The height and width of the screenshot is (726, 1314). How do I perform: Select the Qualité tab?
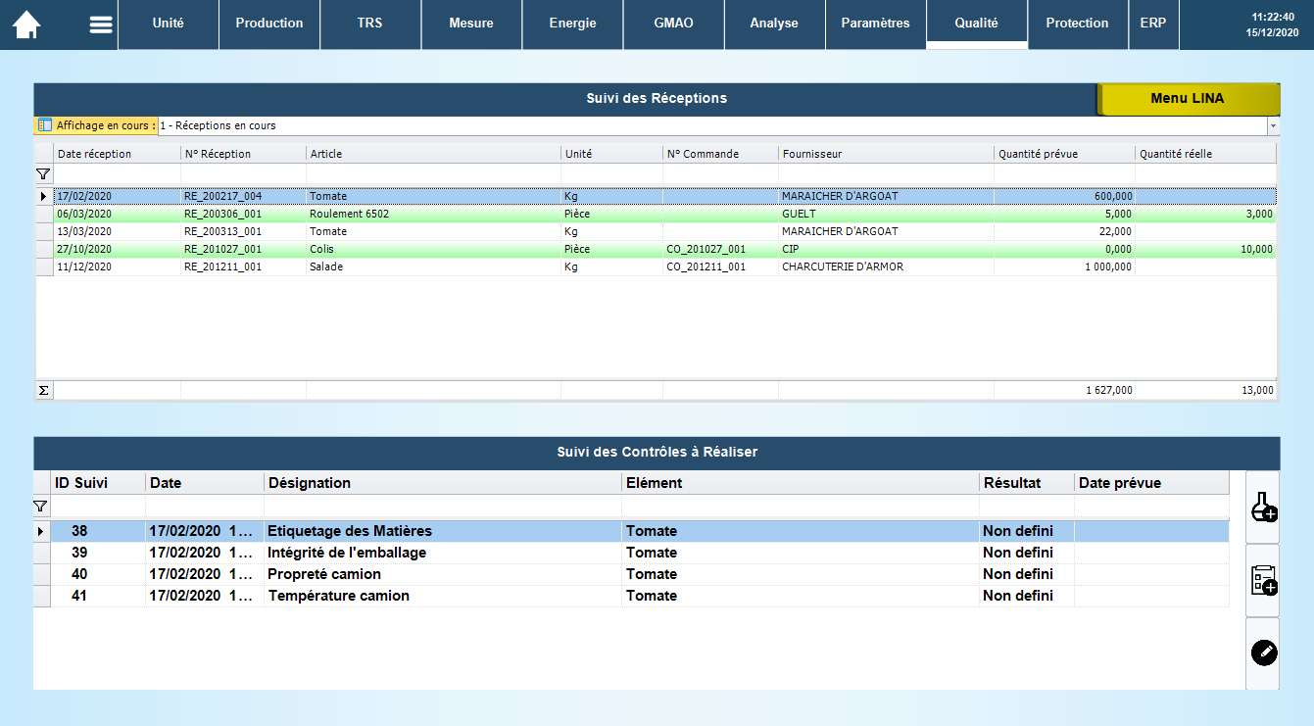977,24
